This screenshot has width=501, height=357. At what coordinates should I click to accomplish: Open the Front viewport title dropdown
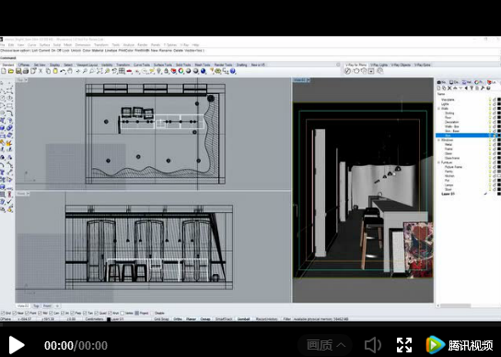[28, 194]
